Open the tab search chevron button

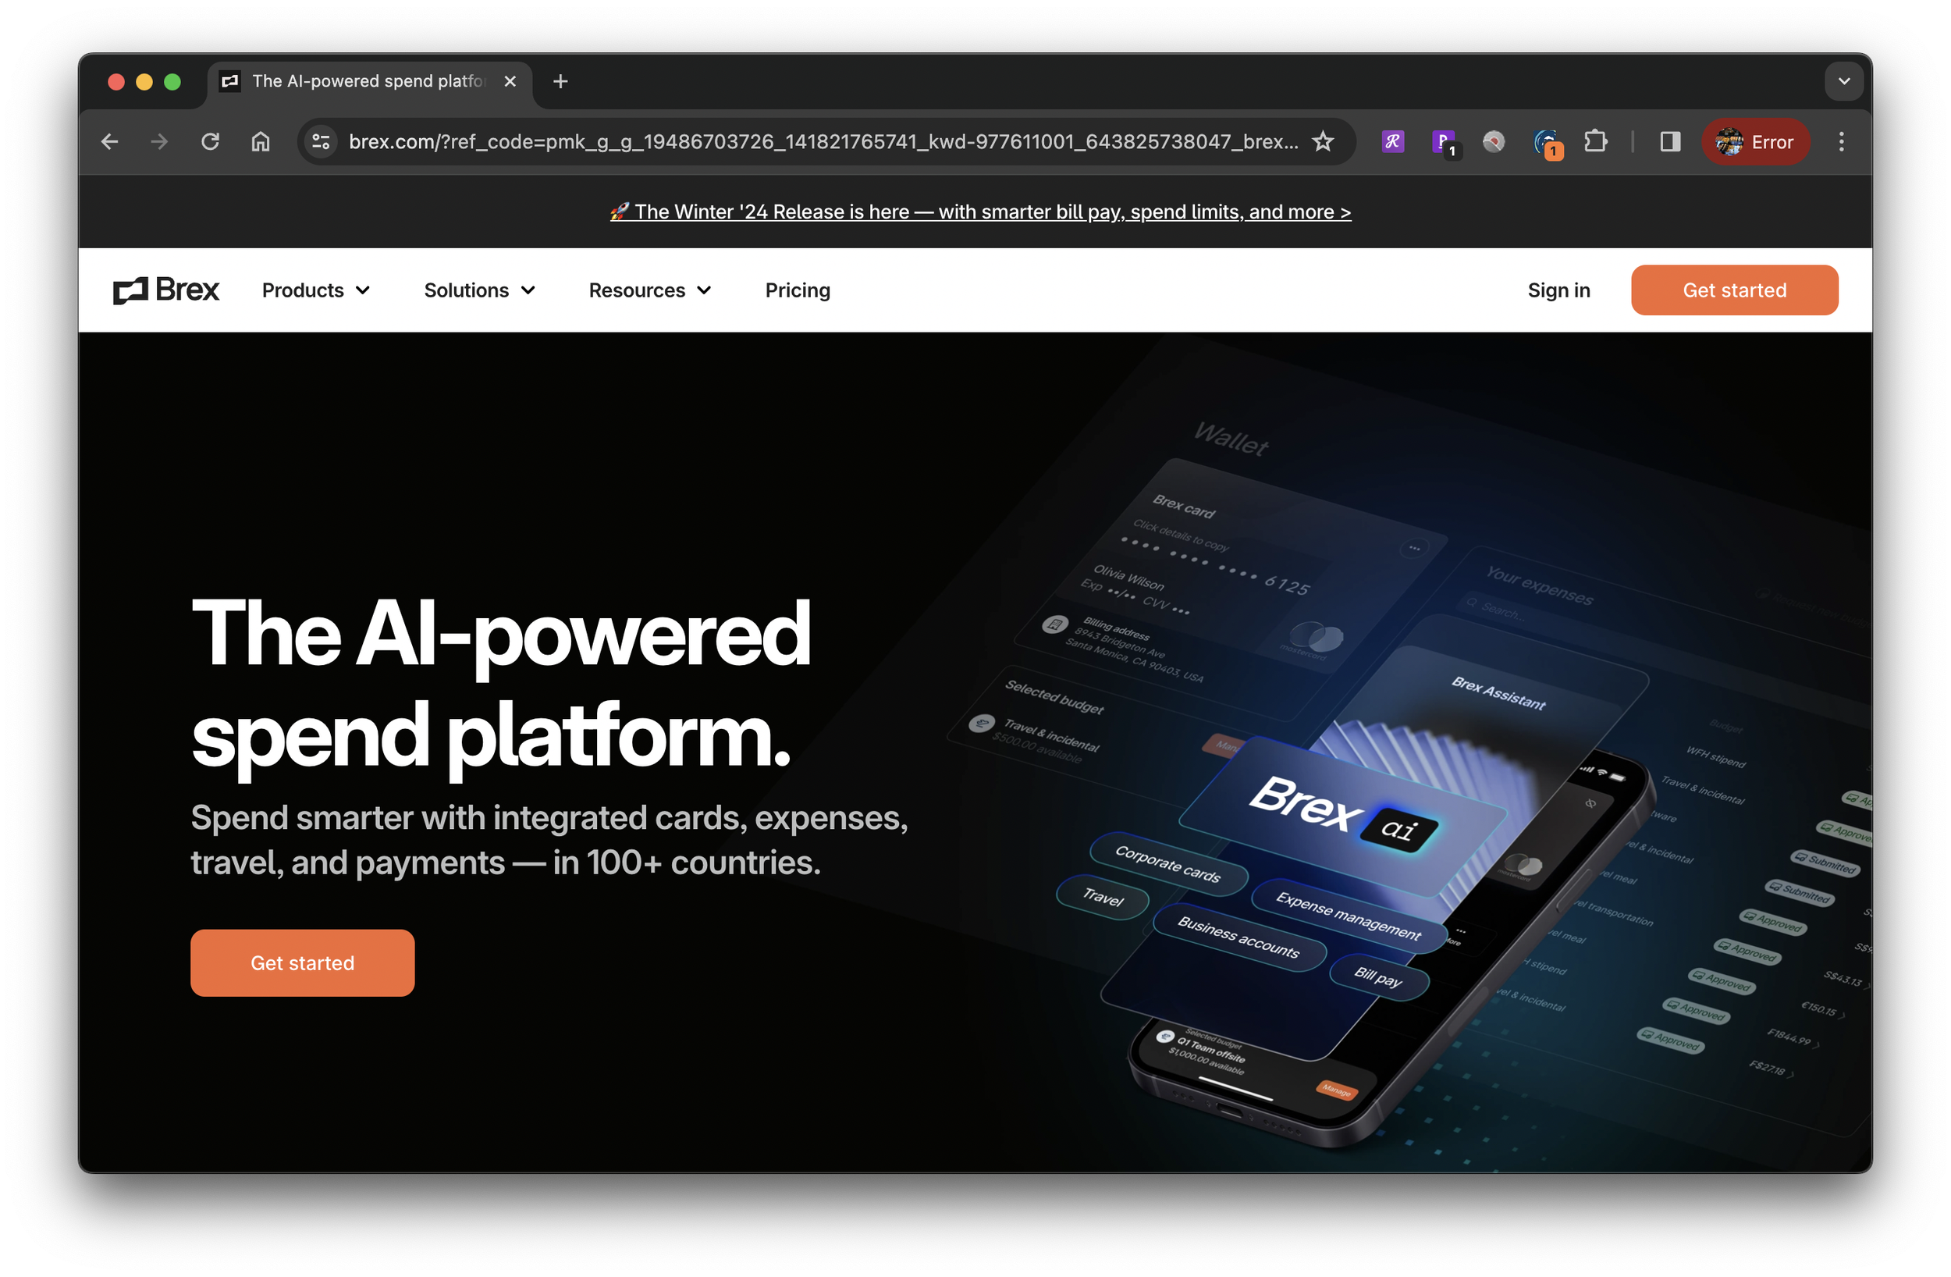tap(1843, 81)
